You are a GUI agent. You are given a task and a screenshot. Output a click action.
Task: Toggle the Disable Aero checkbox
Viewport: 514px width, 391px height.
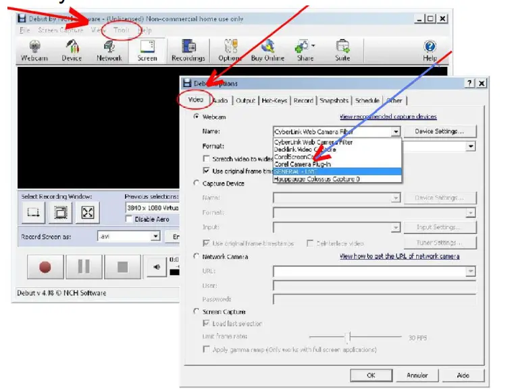tap(129, 219)
